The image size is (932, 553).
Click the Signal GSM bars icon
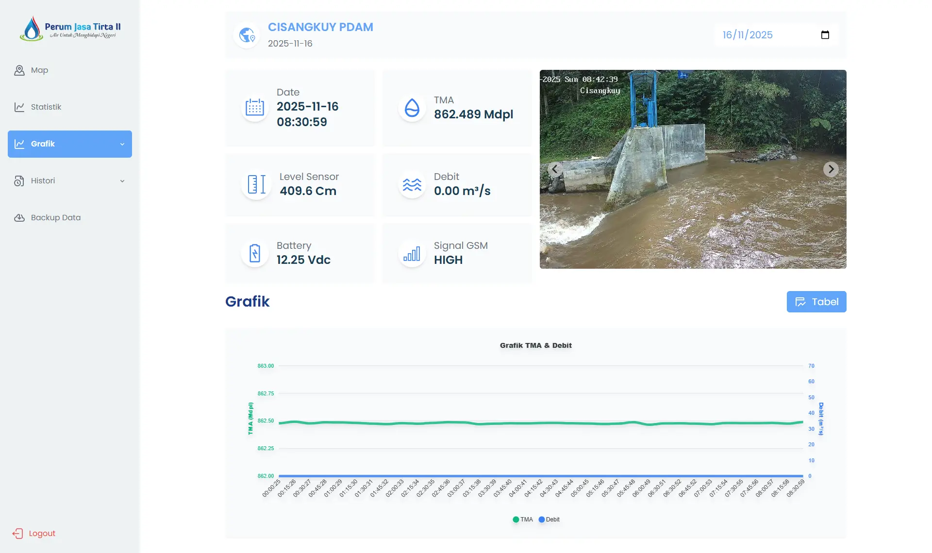point(412,253)
